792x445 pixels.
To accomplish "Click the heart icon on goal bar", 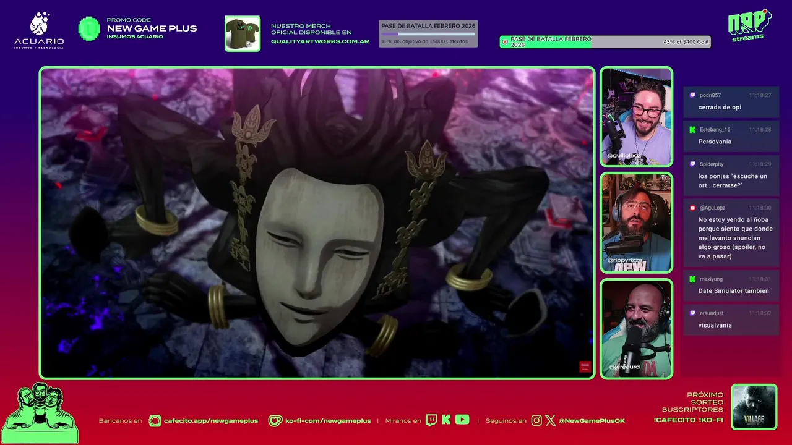I will [x=505, y=42].
